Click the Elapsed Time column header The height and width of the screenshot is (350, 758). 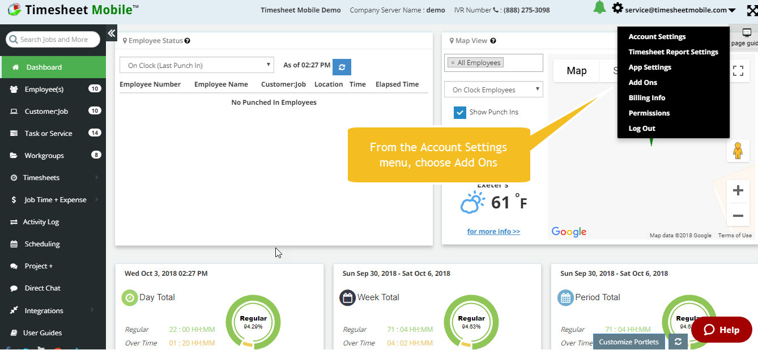(x=397, y=84)
